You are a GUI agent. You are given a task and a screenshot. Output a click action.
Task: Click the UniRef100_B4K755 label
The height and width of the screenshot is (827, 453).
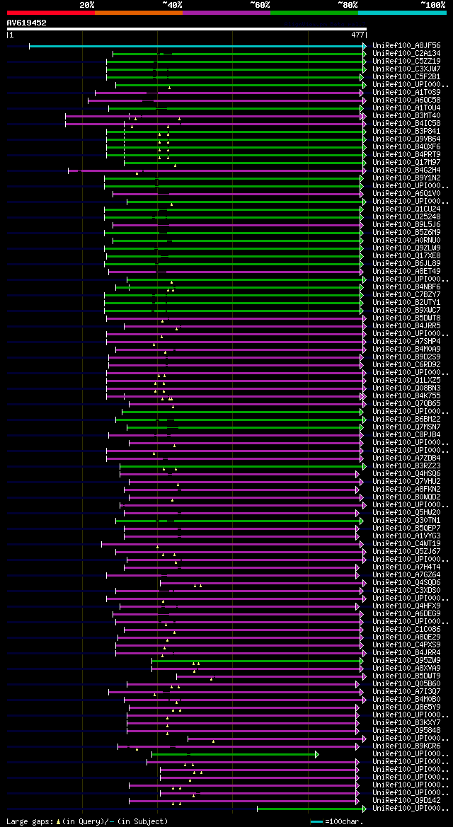[406, 396]
